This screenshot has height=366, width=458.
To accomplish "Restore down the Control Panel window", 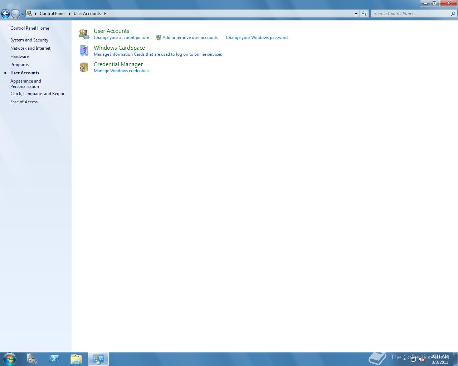I will tap(435, 3).
